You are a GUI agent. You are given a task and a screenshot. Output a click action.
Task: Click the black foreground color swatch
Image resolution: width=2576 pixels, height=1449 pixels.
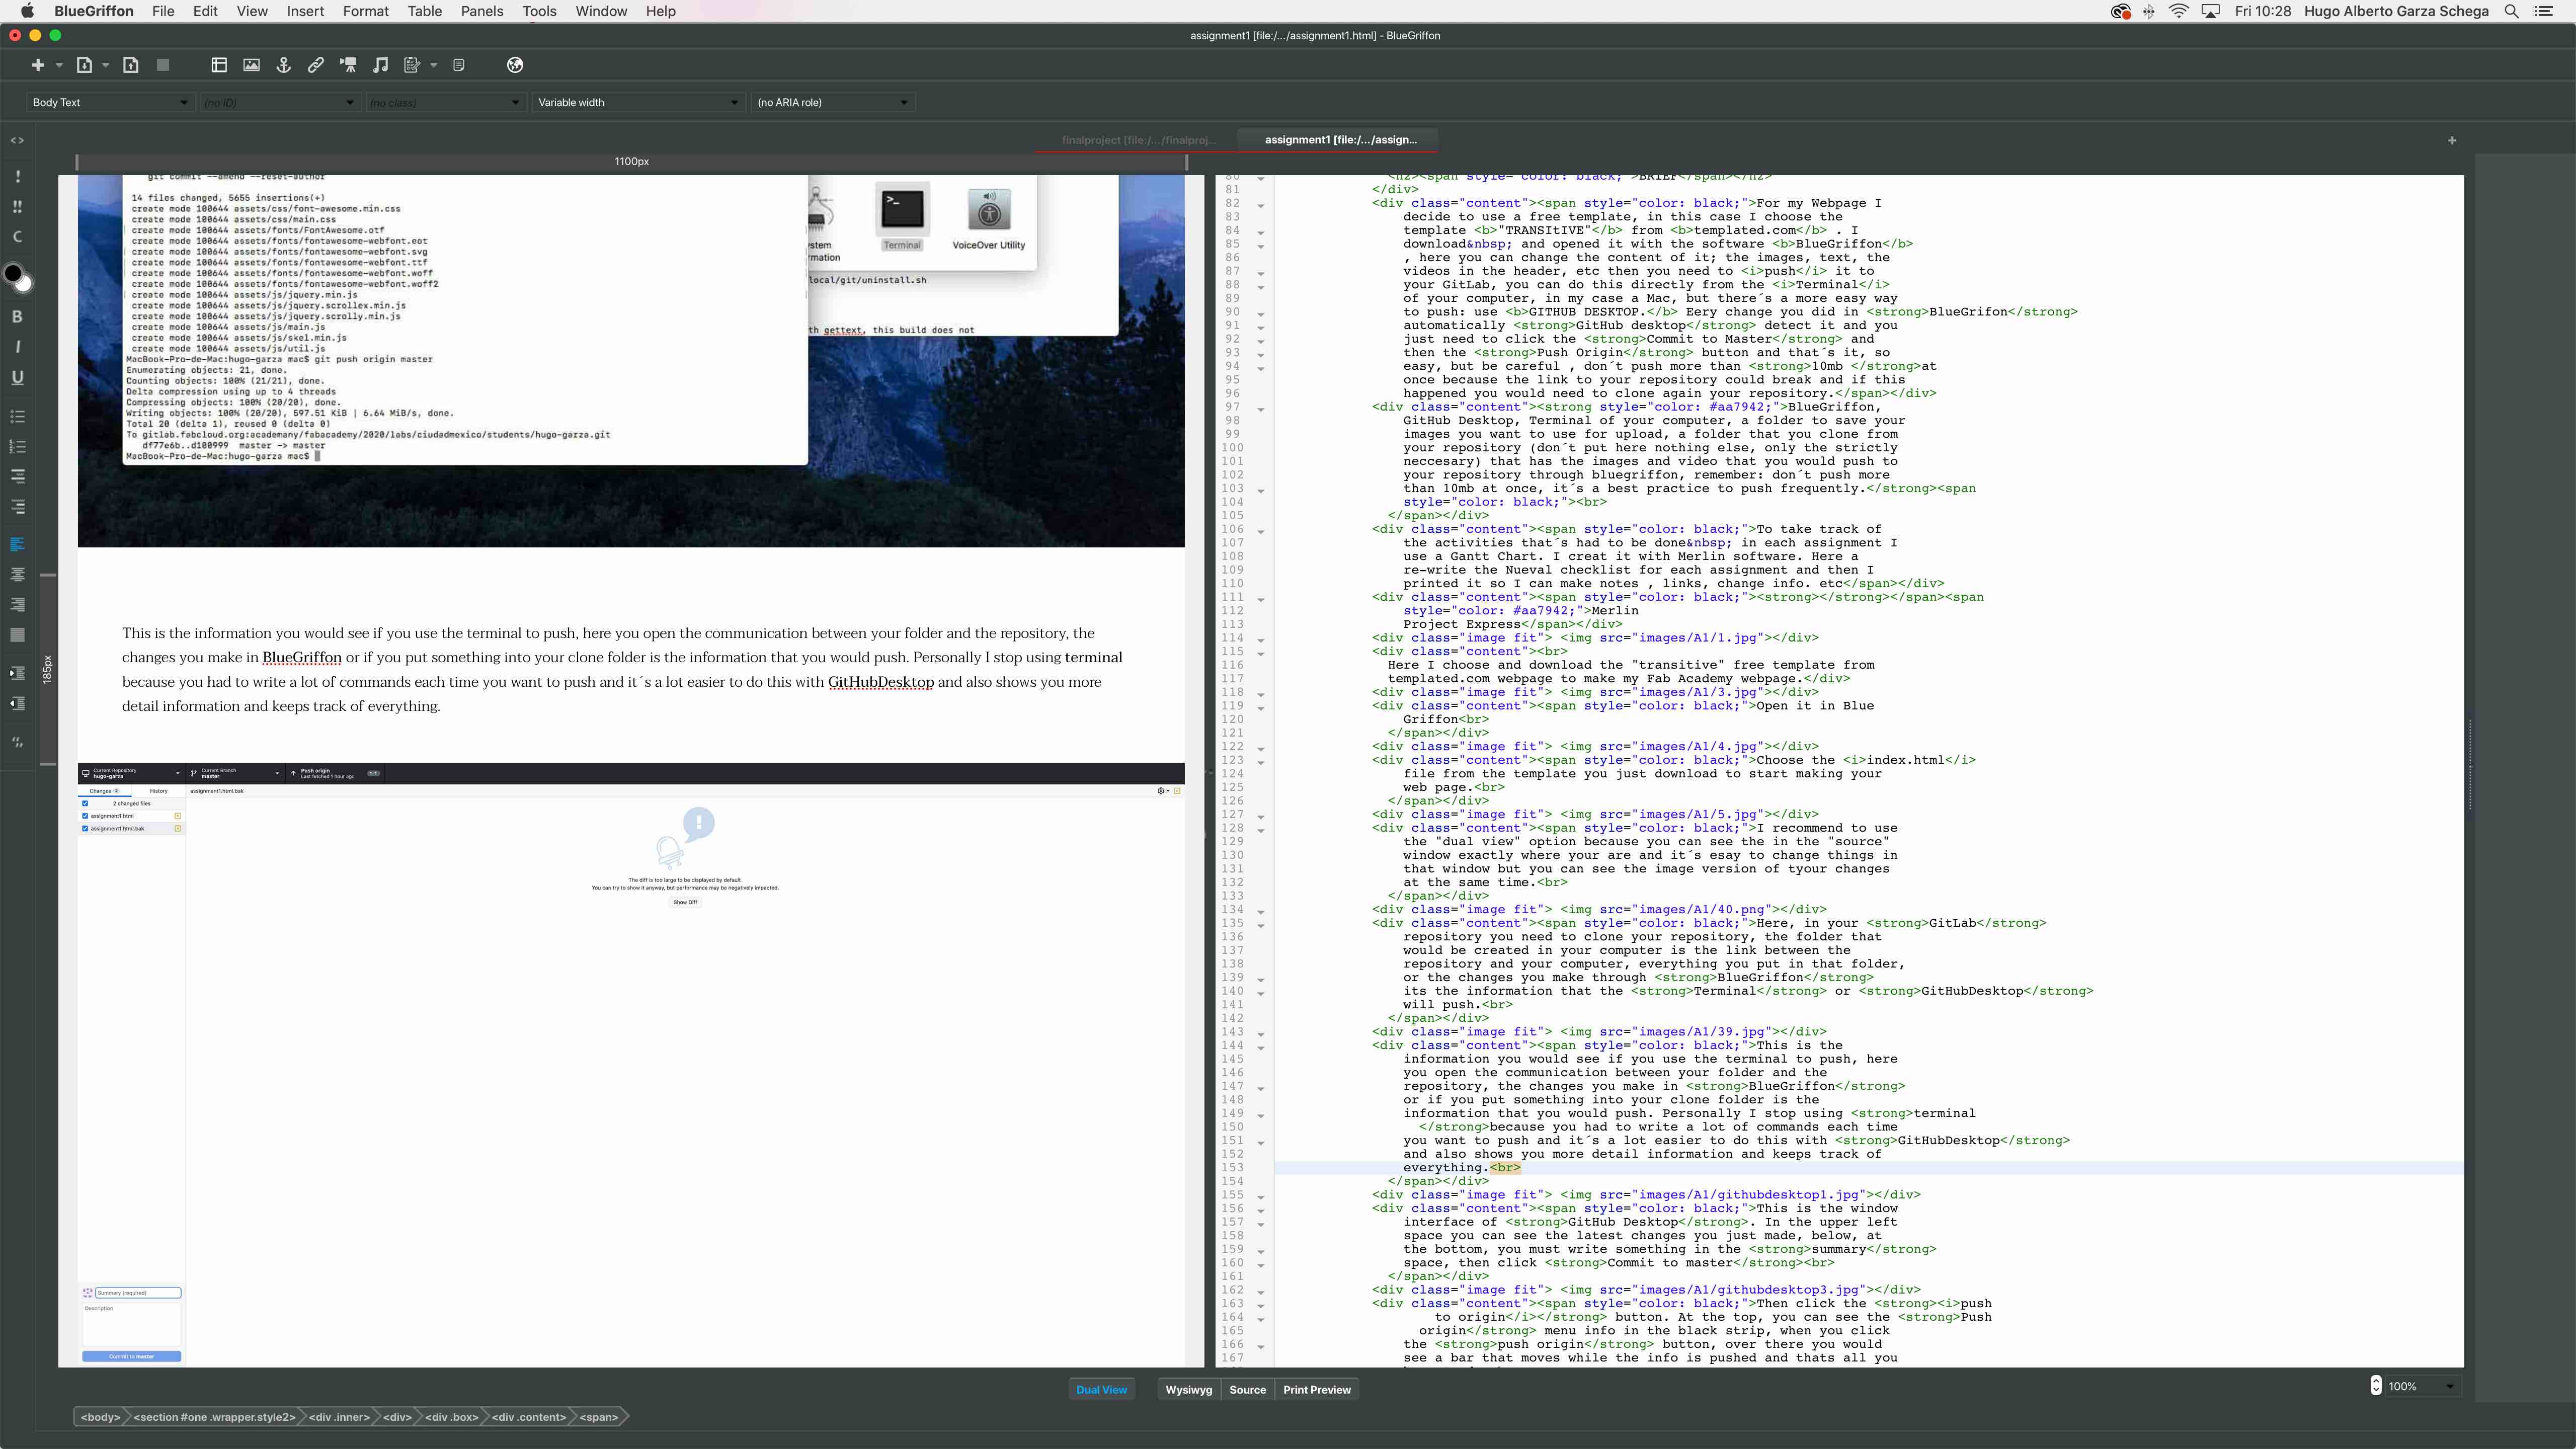pos(13,273)
